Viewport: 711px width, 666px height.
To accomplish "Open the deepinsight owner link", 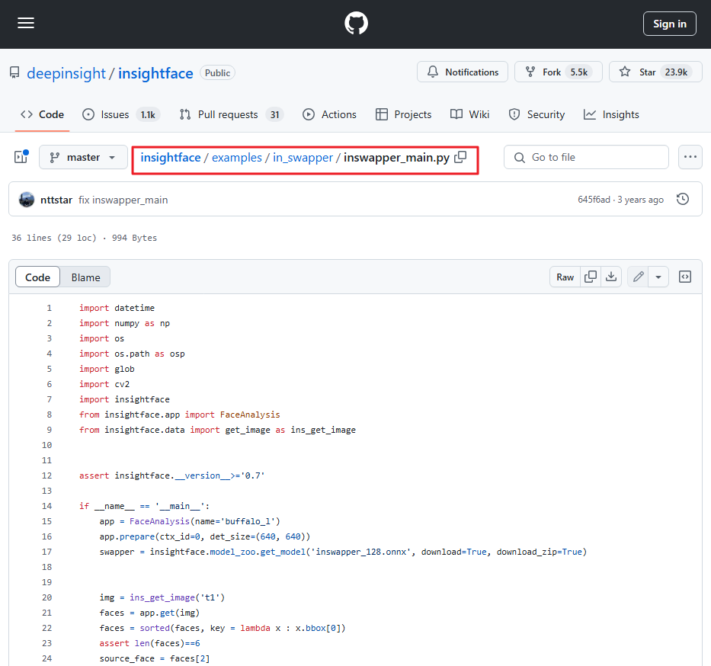I will click(66, 73).
